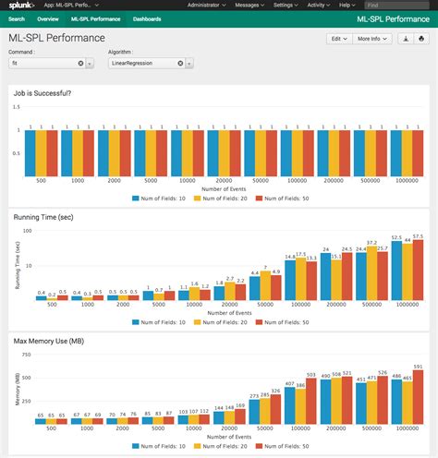Screen dimensions: 438x458
Task: Go to the Search tab
Action: 17,19
